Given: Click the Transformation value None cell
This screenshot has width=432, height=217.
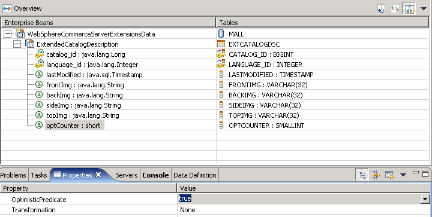Looking at the screenshot, I should pyautogui.click(x=304, y=210).
